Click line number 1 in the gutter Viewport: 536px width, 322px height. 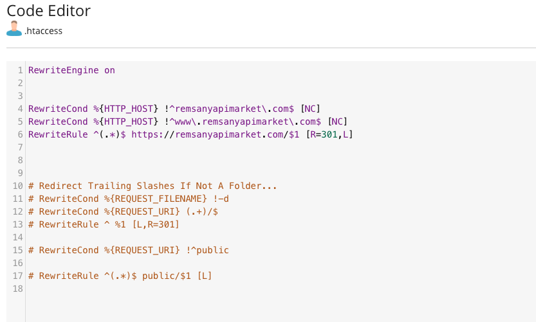20,70
